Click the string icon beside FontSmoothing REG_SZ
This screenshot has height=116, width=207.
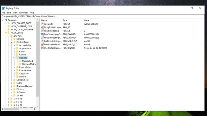pyautogui.click(x=42, y=31)
